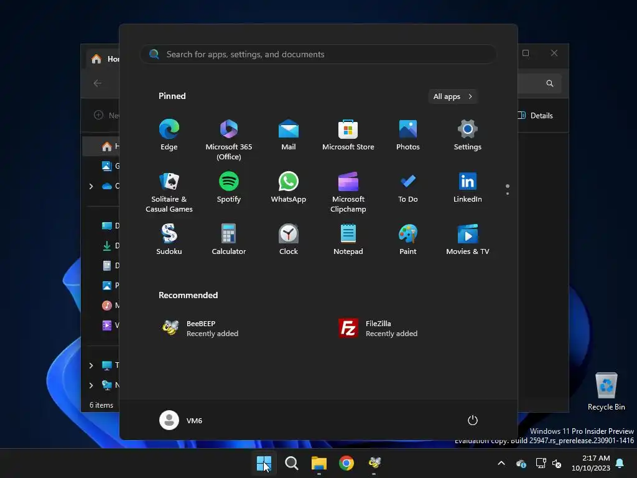Click the power button in Start menu
The width and height of the screenshot is (637, 478).
click(x=473, y=420)
